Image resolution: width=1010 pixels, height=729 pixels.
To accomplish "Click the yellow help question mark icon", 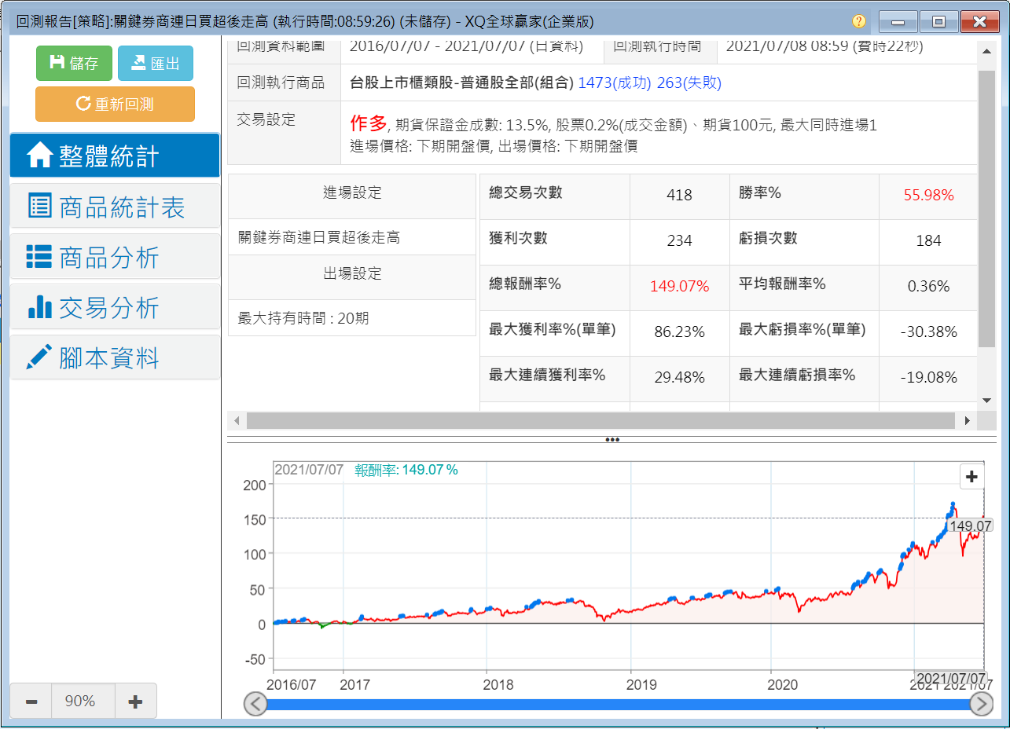I will (859, 21).
